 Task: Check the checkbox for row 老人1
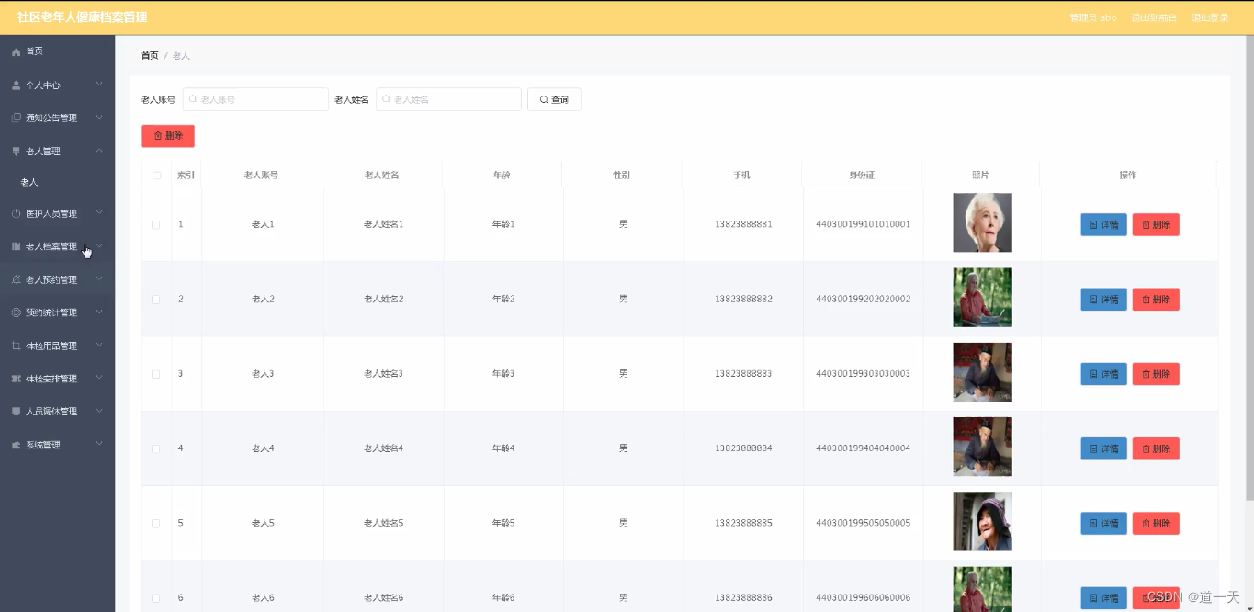point(156,225)
